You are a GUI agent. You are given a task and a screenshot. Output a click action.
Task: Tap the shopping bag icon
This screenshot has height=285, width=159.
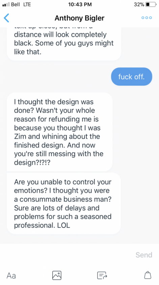(148, 275)
